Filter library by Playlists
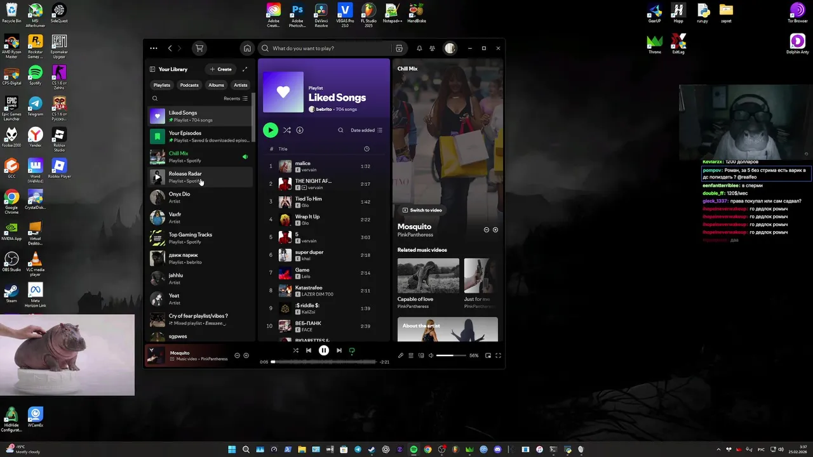This screenshot has height=457, width=813. [x=162, y=85]
